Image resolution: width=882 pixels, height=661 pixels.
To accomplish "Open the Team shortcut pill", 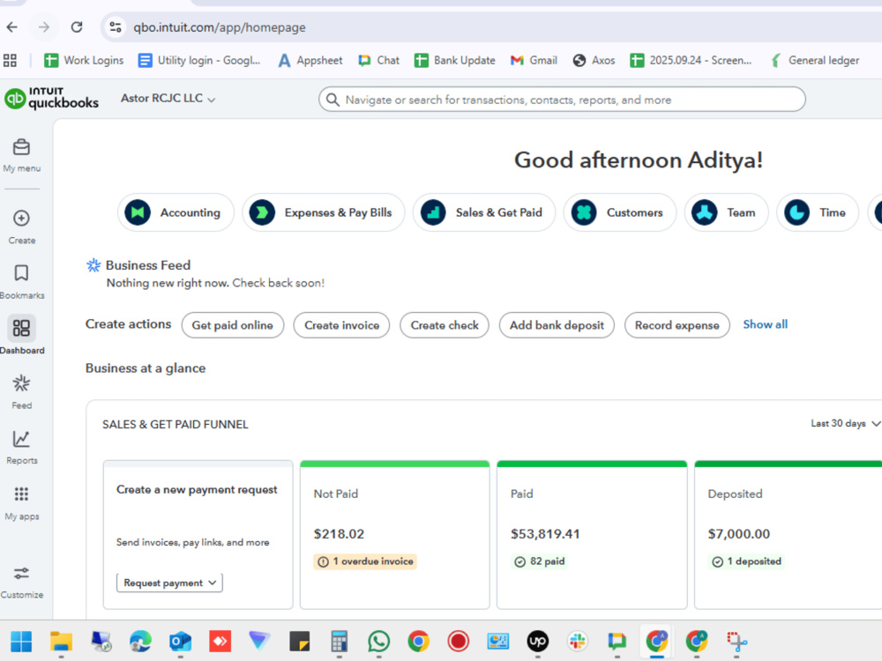I will [726, 212].
